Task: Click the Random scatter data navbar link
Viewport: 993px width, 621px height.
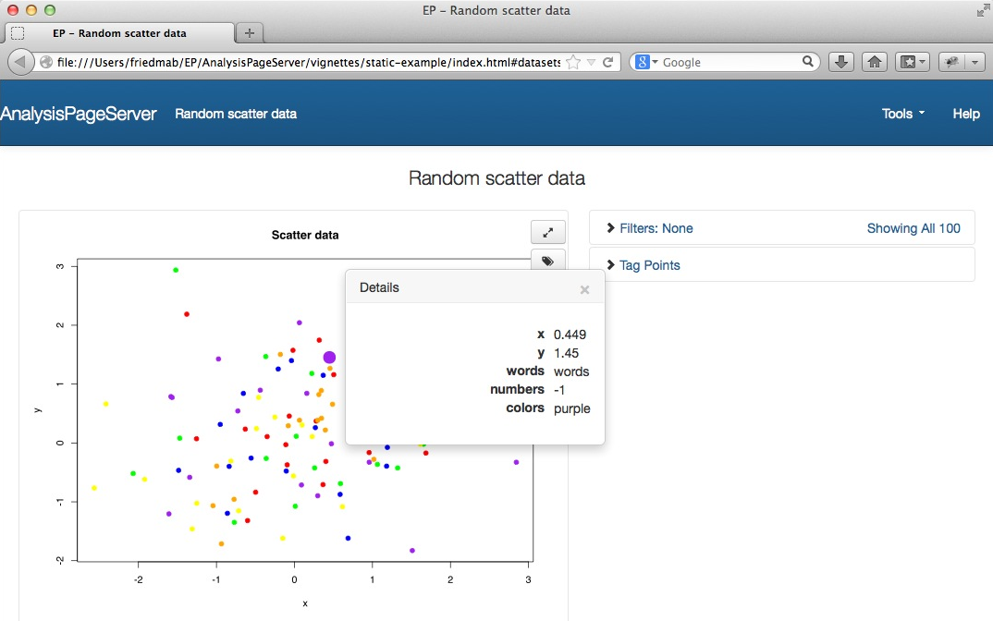Action: click(x=236, y=114)
